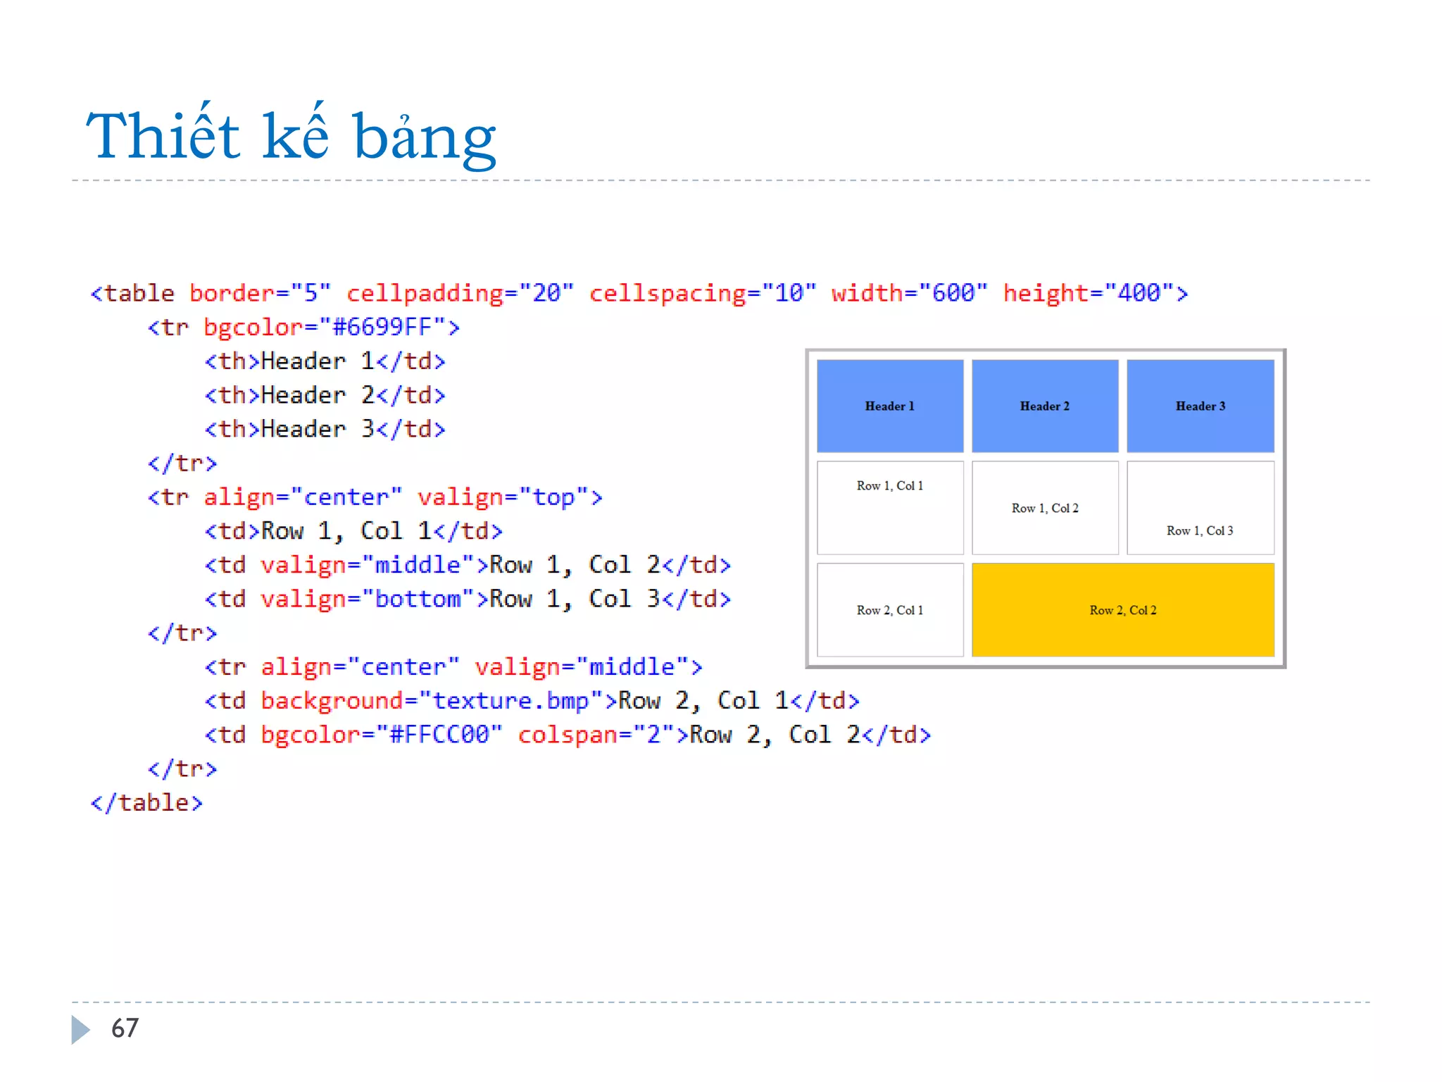Click the align="center" valign="top" code line

(x=375, y=497)
